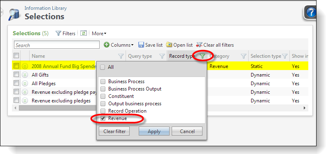Open the More dropdown menu
Screen dimensions: 326x154
(99, 34)
